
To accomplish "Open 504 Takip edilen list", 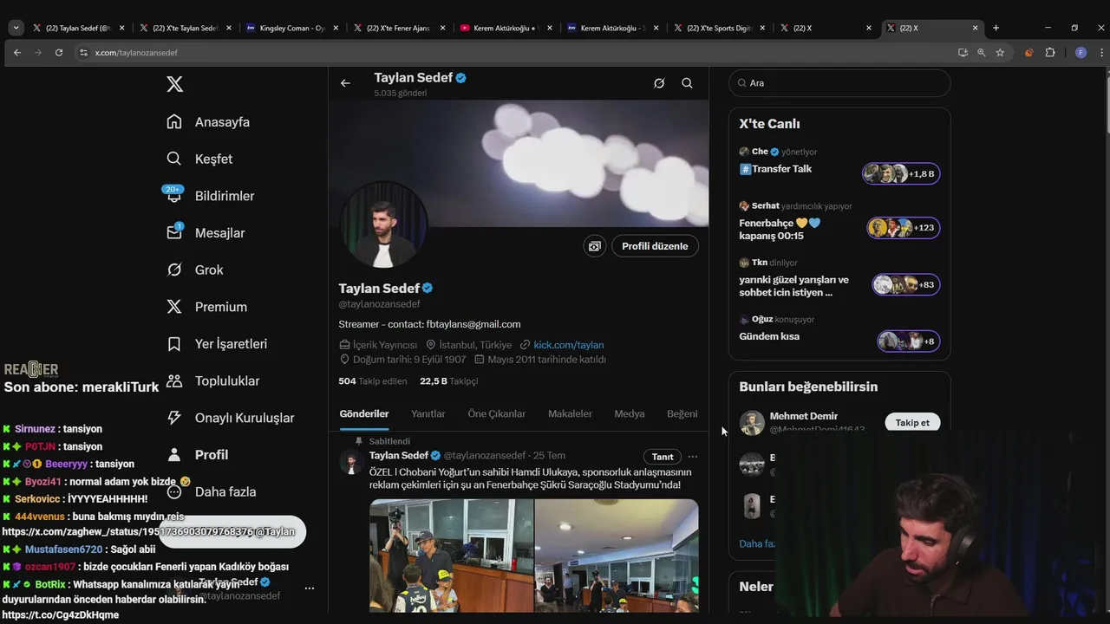I will pos(373,381).
